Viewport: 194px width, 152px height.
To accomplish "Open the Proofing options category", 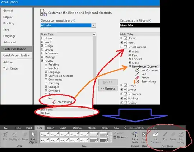I will coord(9,23).
